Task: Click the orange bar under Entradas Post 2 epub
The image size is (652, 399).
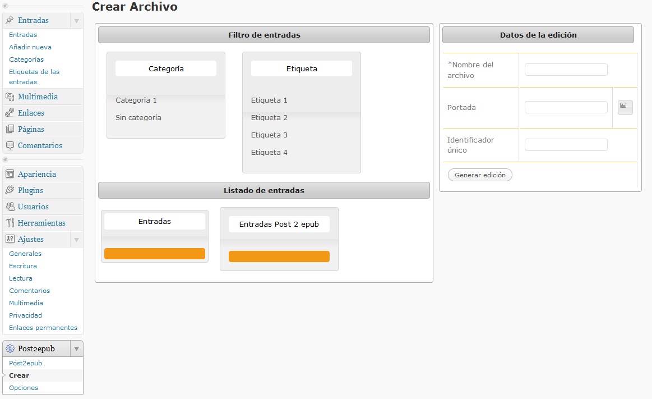Action: click(279, 256)
